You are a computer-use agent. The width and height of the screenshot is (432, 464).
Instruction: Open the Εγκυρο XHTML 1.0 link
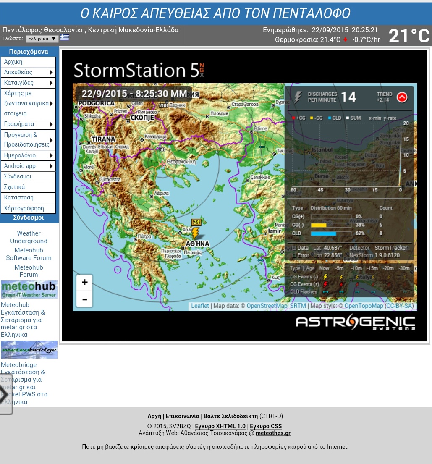(220, 426)
